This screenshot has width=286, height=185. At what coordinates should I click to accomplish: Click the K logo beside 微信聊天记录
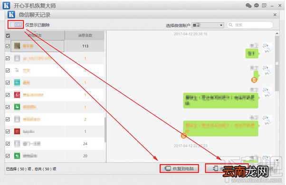click(11, 15)
